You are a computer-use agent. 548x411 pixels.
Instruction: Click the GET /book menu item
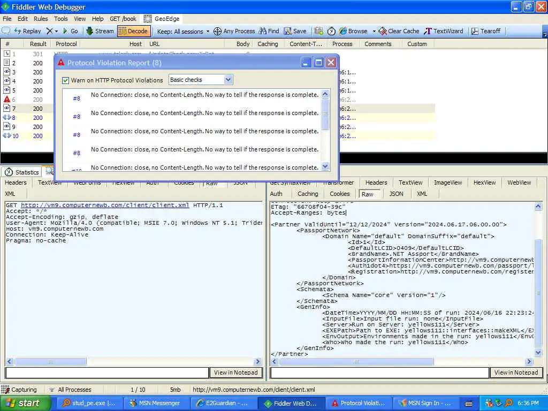123,19
